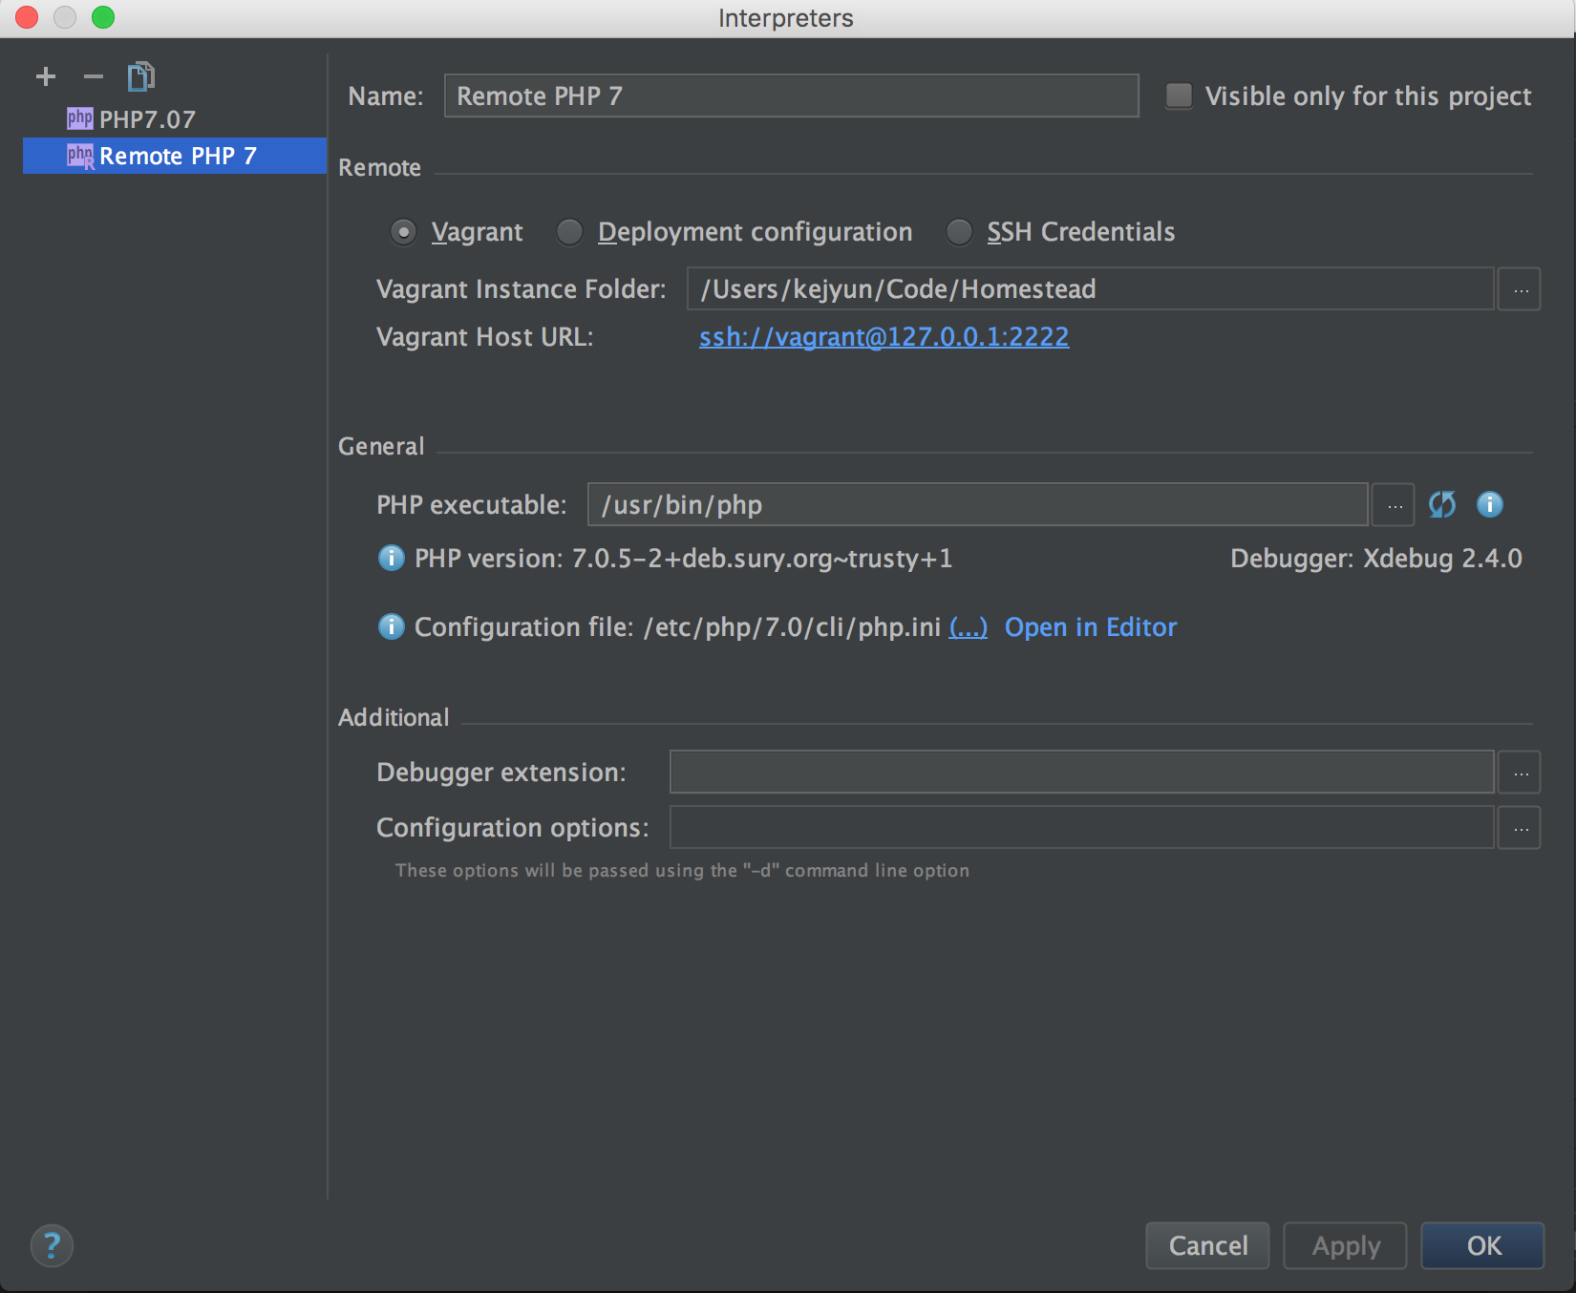
Task: Reload PHP info with refresh icon
Action: tap(1441, 504)
